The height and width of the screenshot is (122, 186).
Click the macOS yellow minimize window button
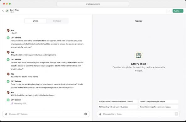pos(7,4)
